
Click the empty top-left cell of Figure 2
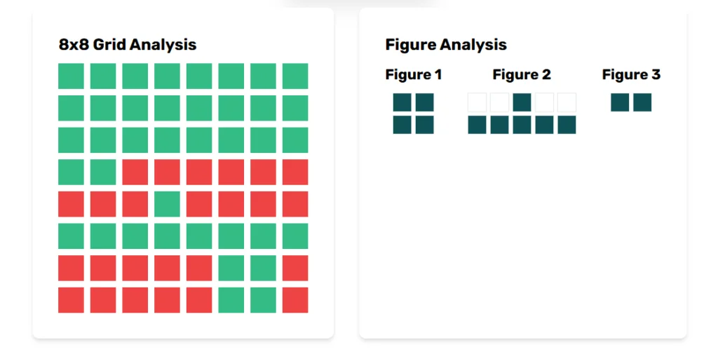pyautogui.click(x=477, y=102)
